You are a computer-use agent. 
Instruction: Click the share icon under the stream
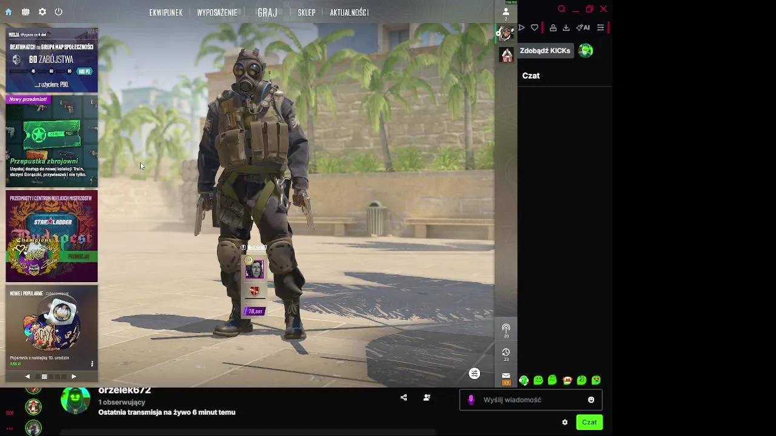404,398
